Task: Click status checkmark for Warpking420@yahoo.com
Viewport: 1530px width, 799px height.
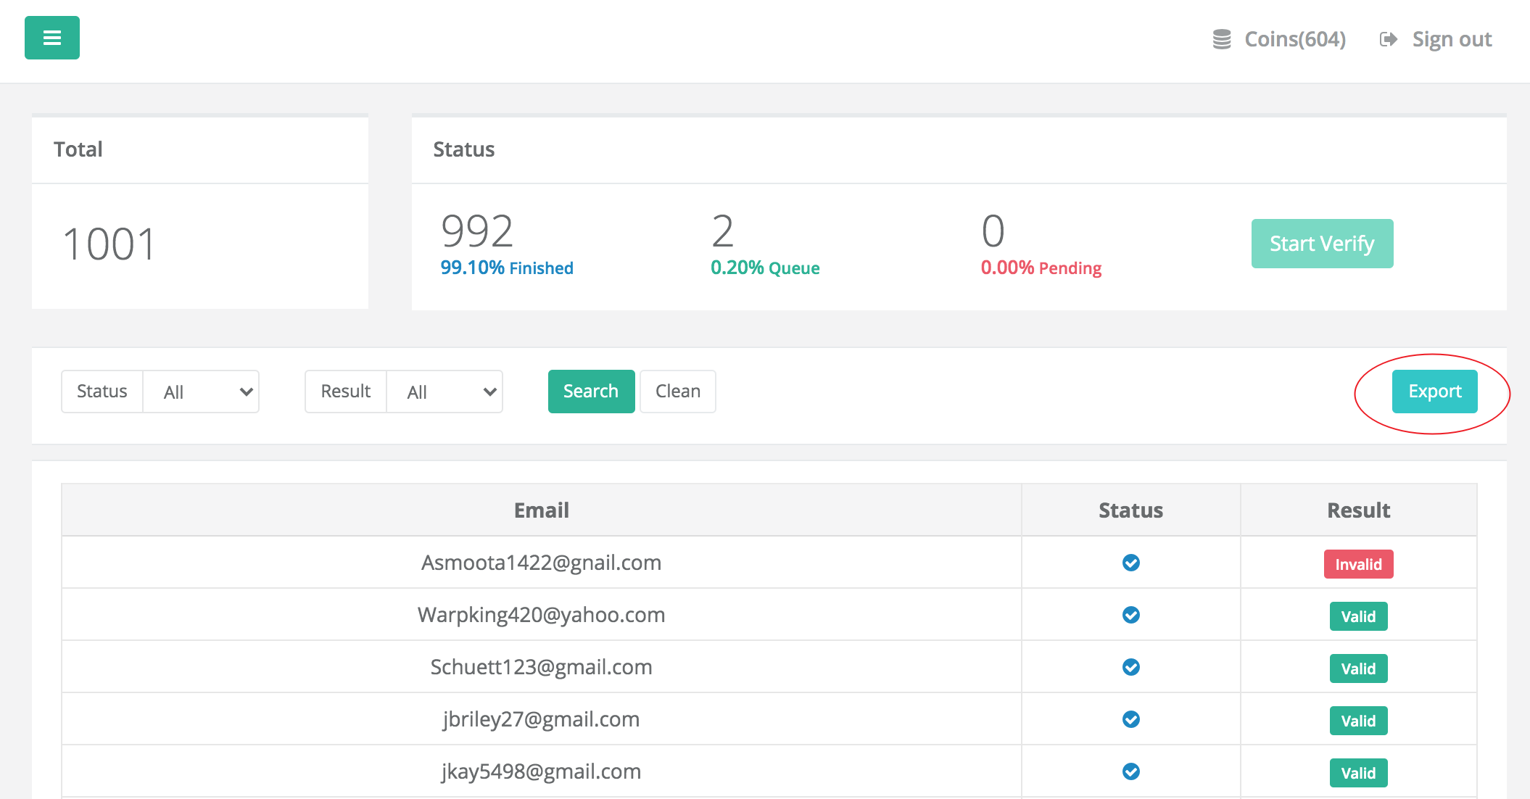Action: tap(1130, 615)
